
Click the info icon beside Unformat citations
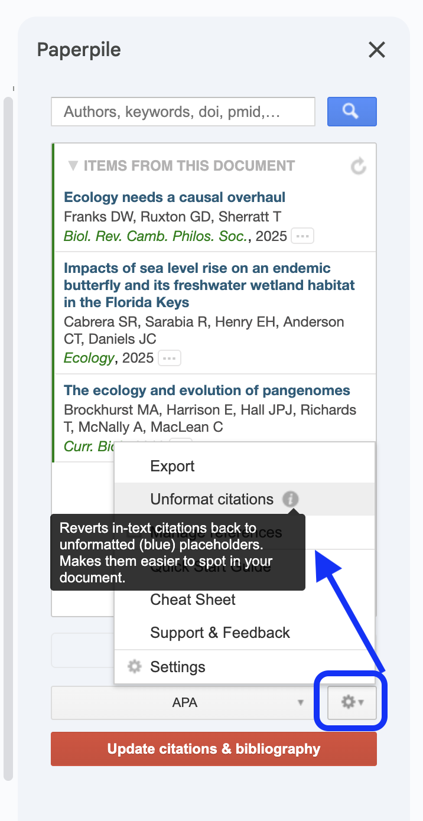(x=290, y=499)
